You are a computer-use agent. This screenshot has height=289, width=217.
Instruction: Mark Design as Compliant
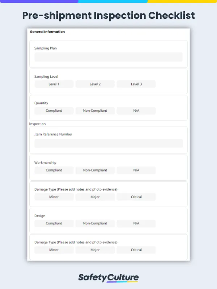click(x=54, y=223)
